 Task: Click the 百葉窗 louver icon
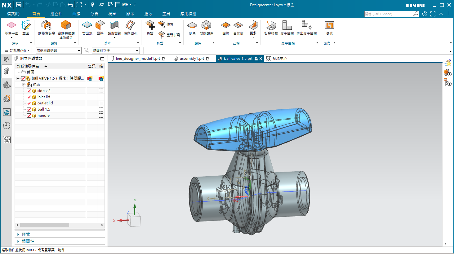pyautogui.click(x=238, y=25)
